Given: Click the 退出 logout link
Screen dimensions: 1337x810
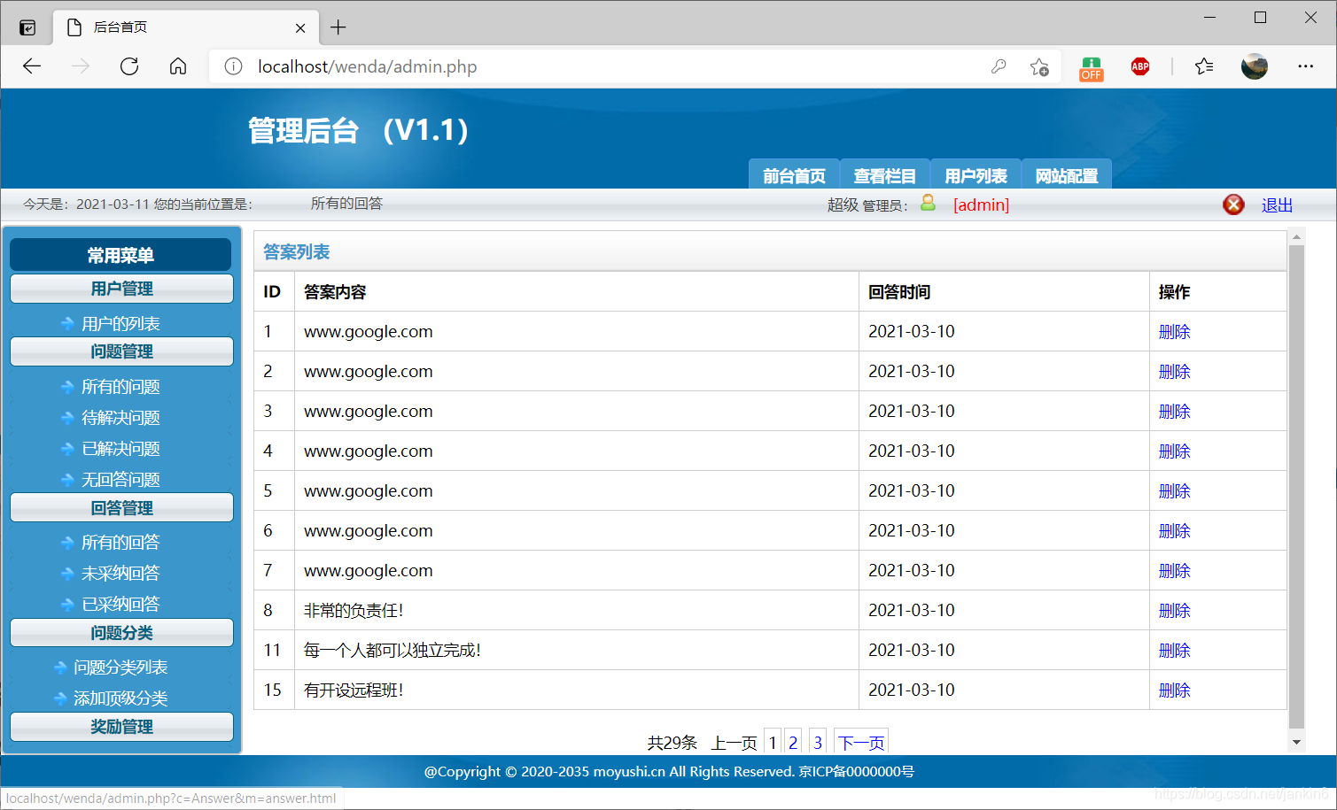Looking at the screenshot, I should click(1277, 205).
